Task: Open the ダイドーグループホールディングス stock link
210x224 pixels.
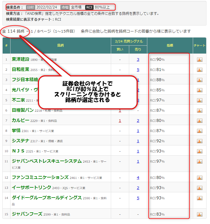Action: pos(47,198)
